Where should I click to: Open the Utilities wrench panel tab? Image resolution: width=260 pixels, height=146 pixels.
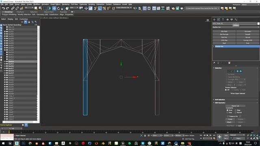pos(236,19)
